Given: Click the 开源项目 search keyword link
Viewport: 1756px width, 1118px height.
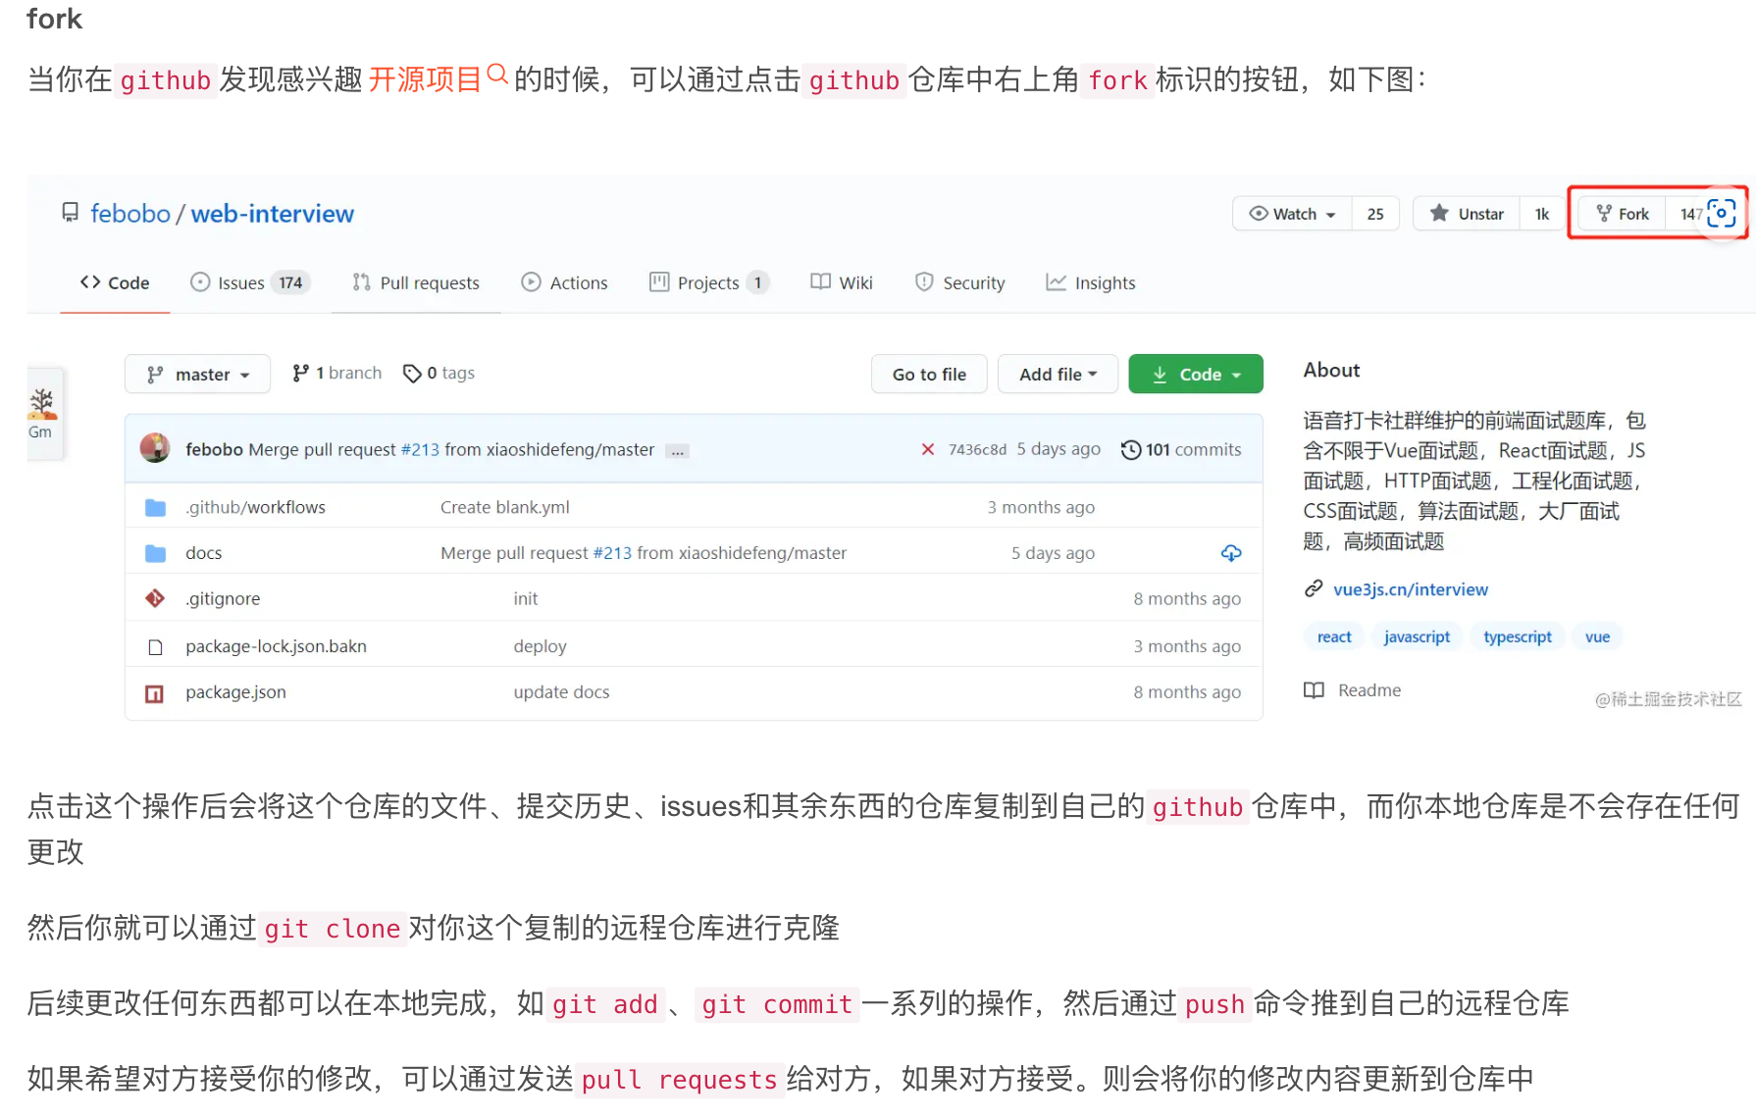Looking at the screenshot, I should 425,79.
